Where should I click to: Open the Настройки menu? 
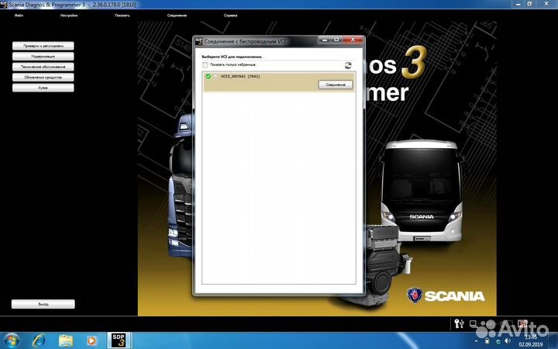pos(69,16)
